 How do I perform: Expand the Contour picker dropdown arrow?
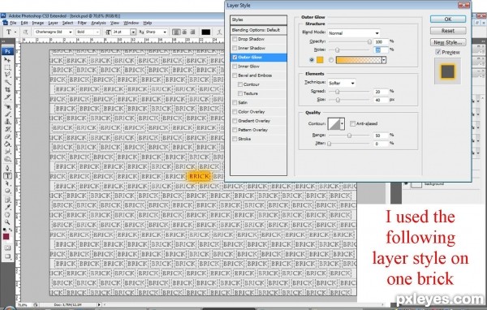click(343, 123)
